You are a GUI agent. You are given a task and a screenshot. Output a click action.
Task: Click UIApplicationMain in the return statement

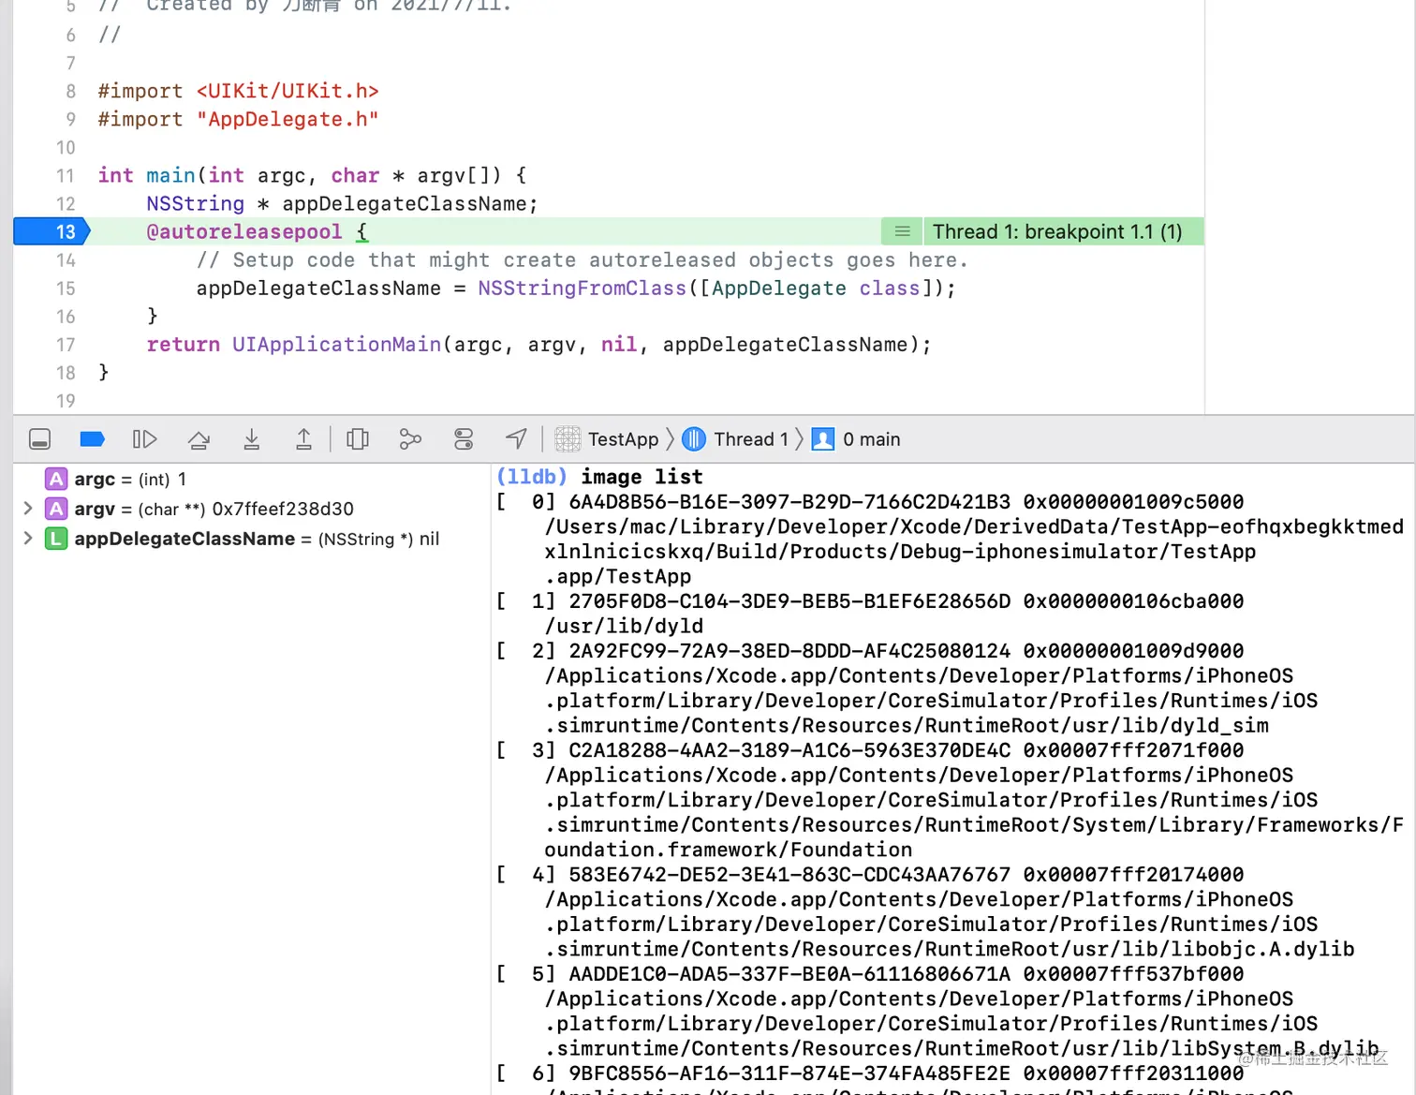[336, 345]
